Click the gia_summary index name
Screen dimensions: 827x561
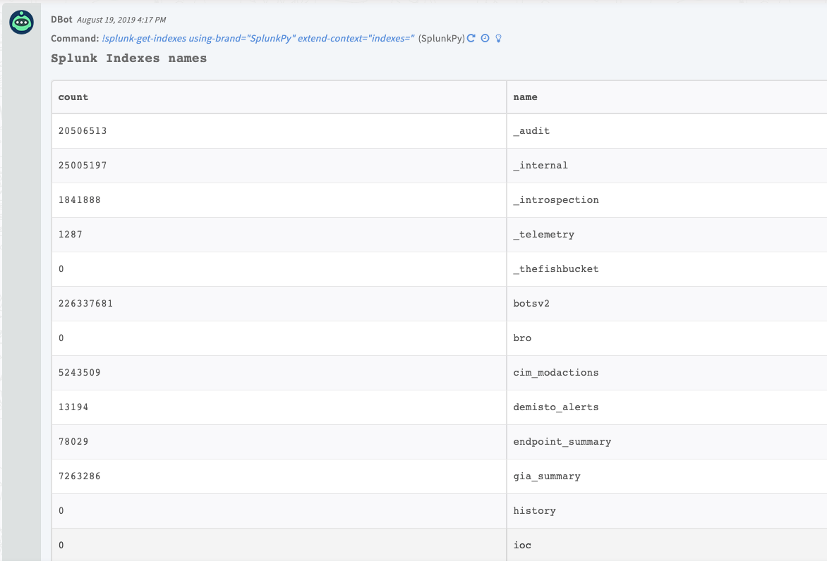(547, 476)
